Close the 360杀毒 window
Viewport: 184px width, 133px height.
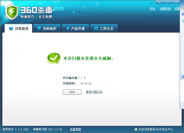176,2
